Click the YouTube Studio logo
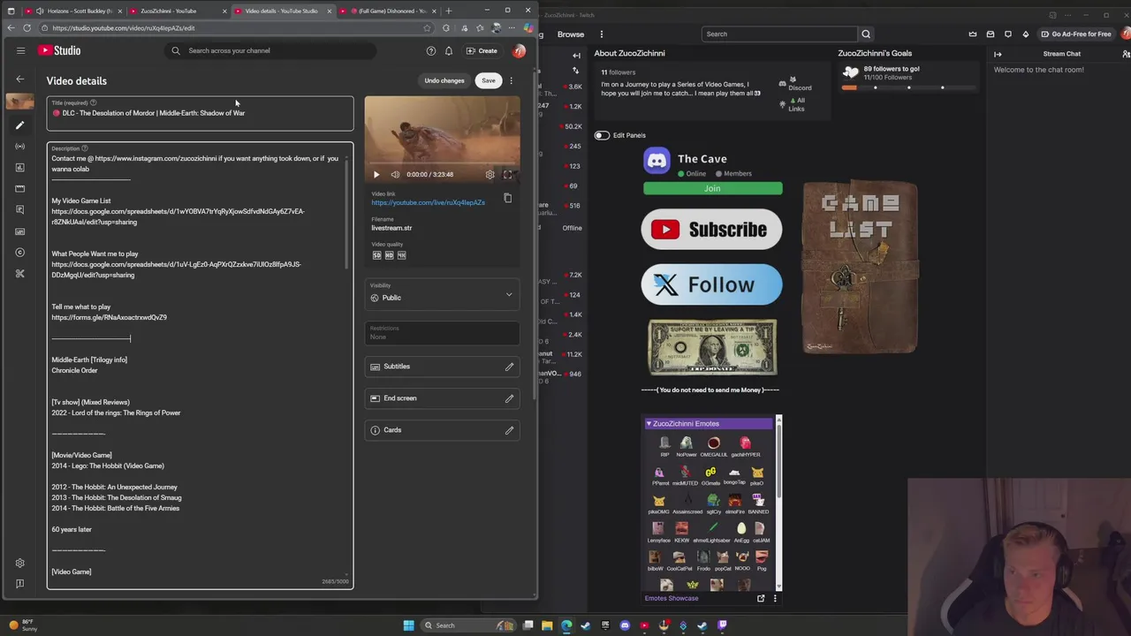The image size is (1131, 636). click(59, 50)
